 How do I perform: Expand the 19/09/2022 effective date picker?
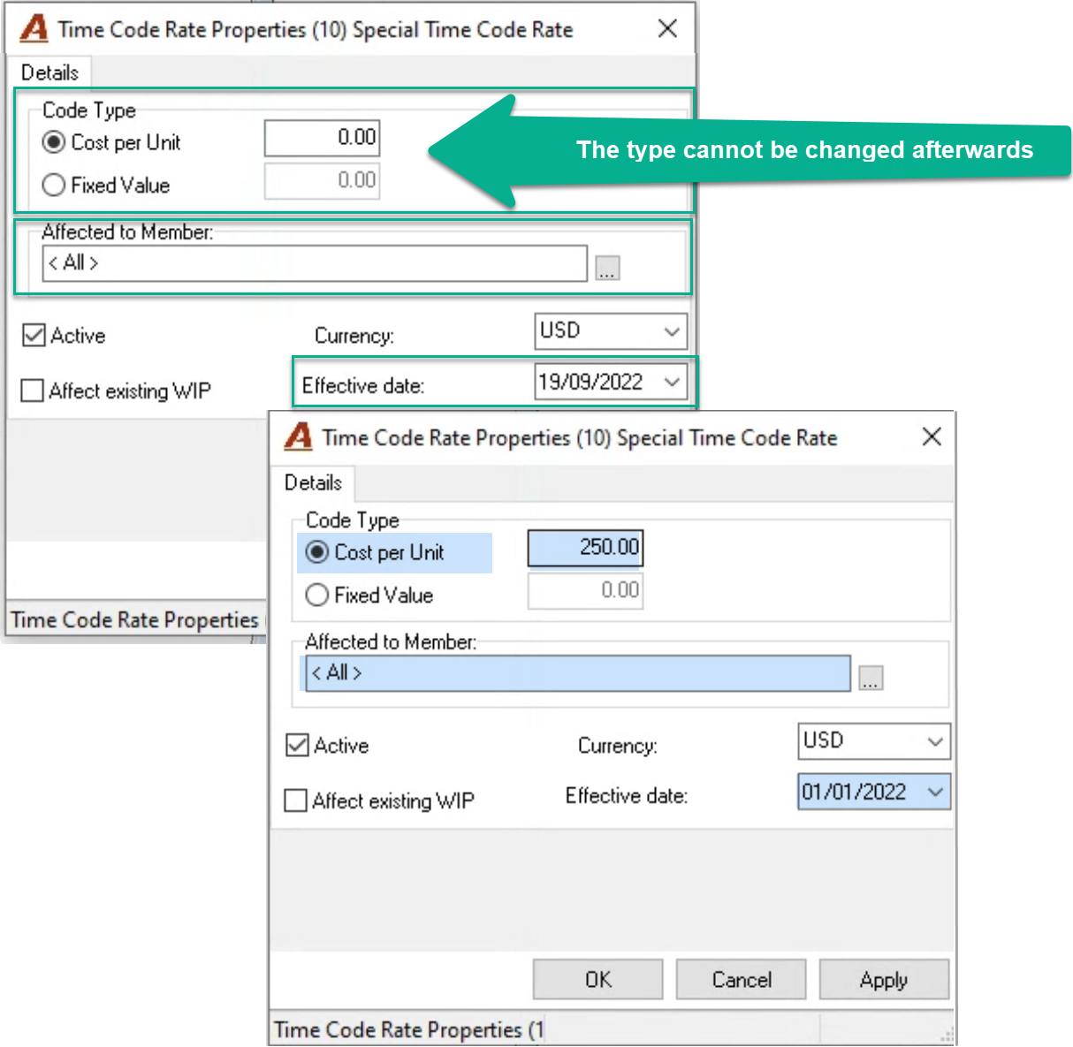coord(672,382)
